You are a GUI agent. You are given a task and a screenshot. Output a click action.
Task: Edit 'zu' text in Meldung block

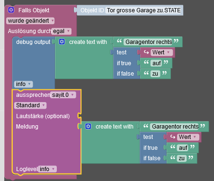[x=182, y=158]
